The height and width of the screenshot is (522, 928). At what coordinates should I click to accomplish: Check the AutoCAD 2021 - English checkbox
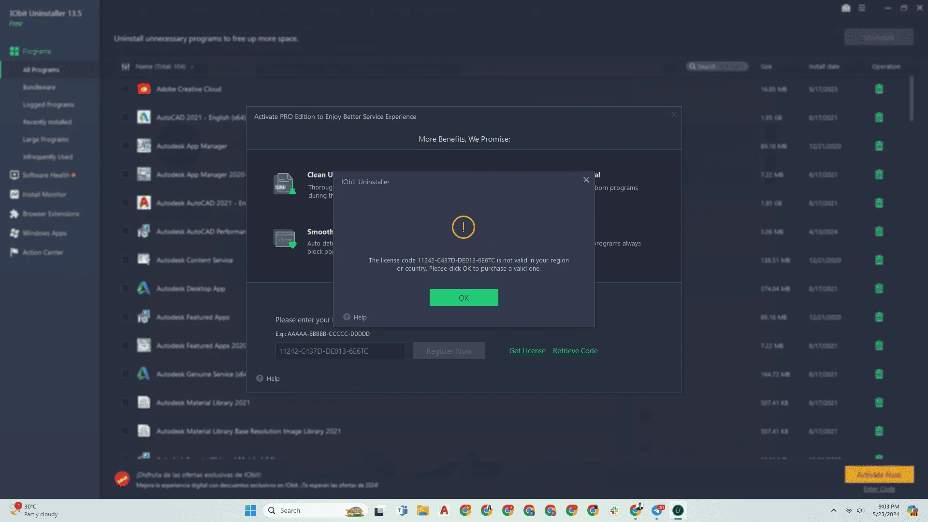tap(125, 117)
